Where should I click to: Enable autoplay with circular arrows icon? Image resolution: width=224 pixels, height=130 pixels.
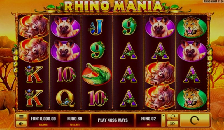pos(172,117)
